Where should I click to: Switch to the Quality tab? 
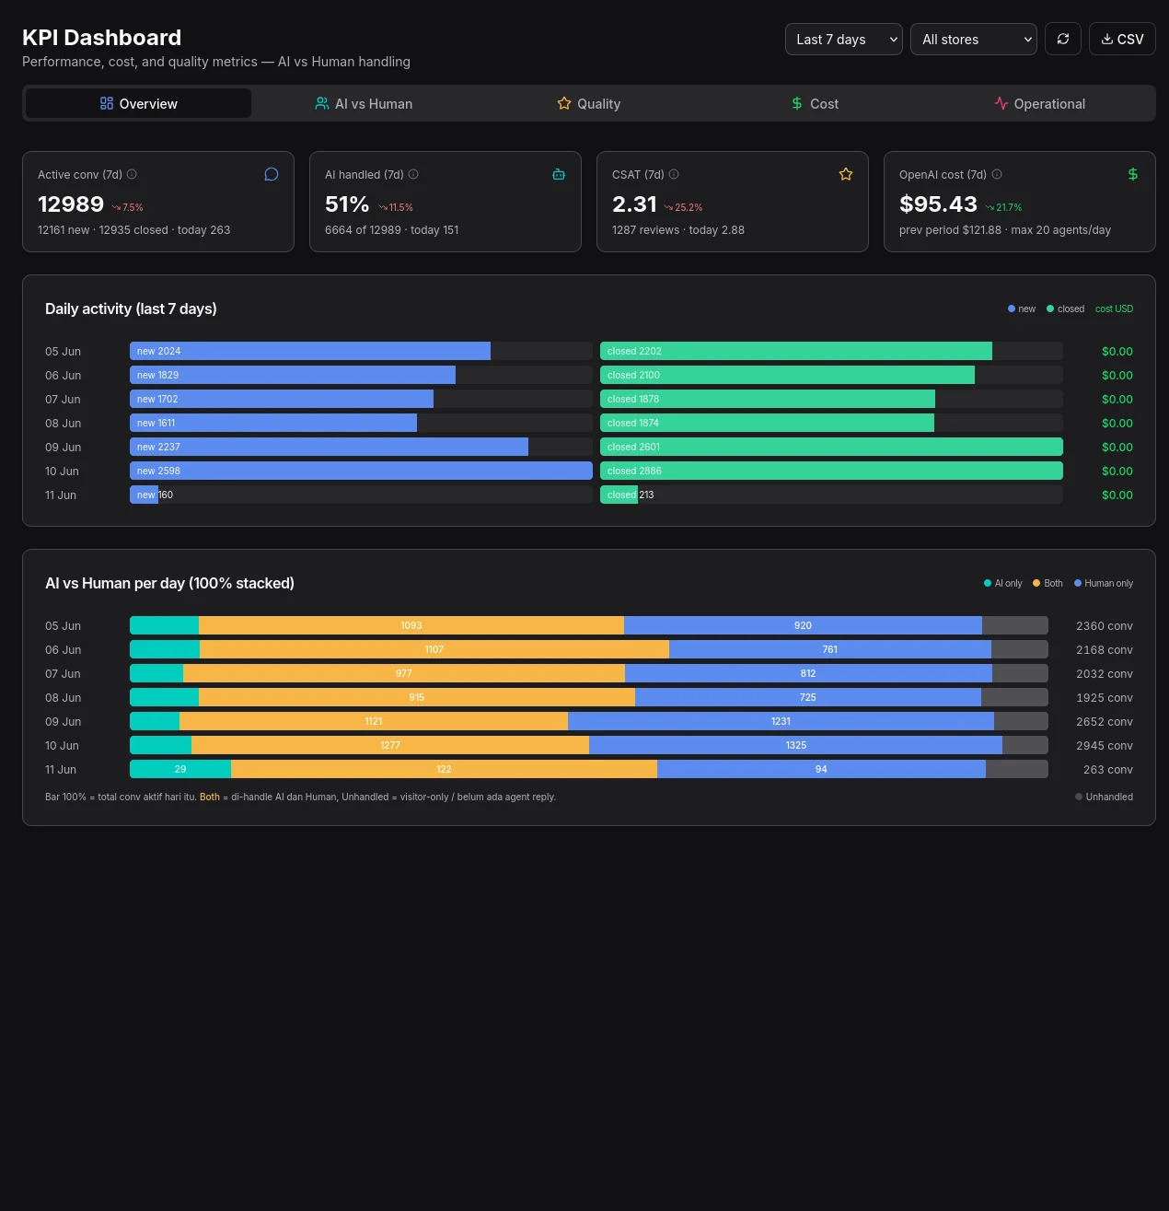pyautogui.click(x=589, y=103)
